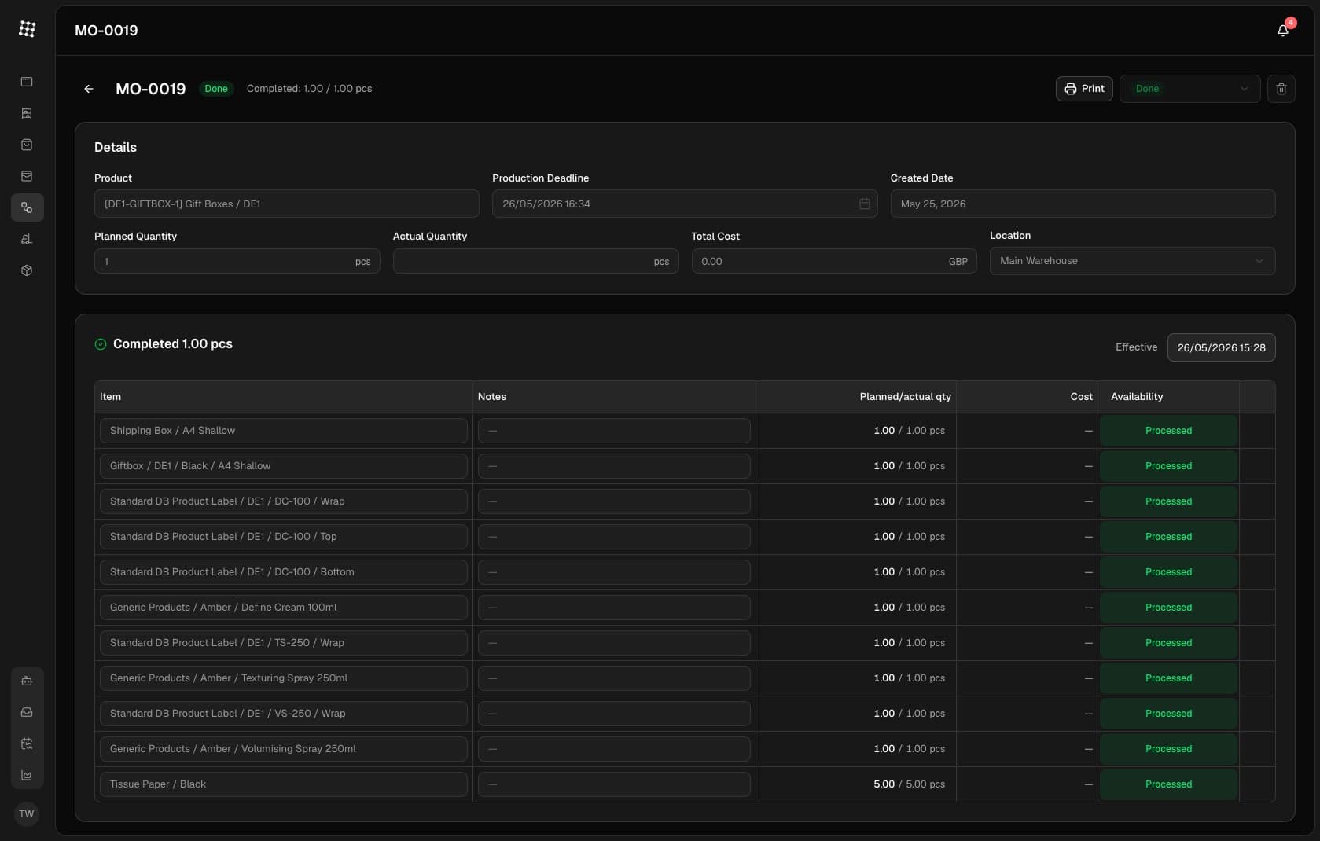Click the Details section heading

[x=116, y=148]
